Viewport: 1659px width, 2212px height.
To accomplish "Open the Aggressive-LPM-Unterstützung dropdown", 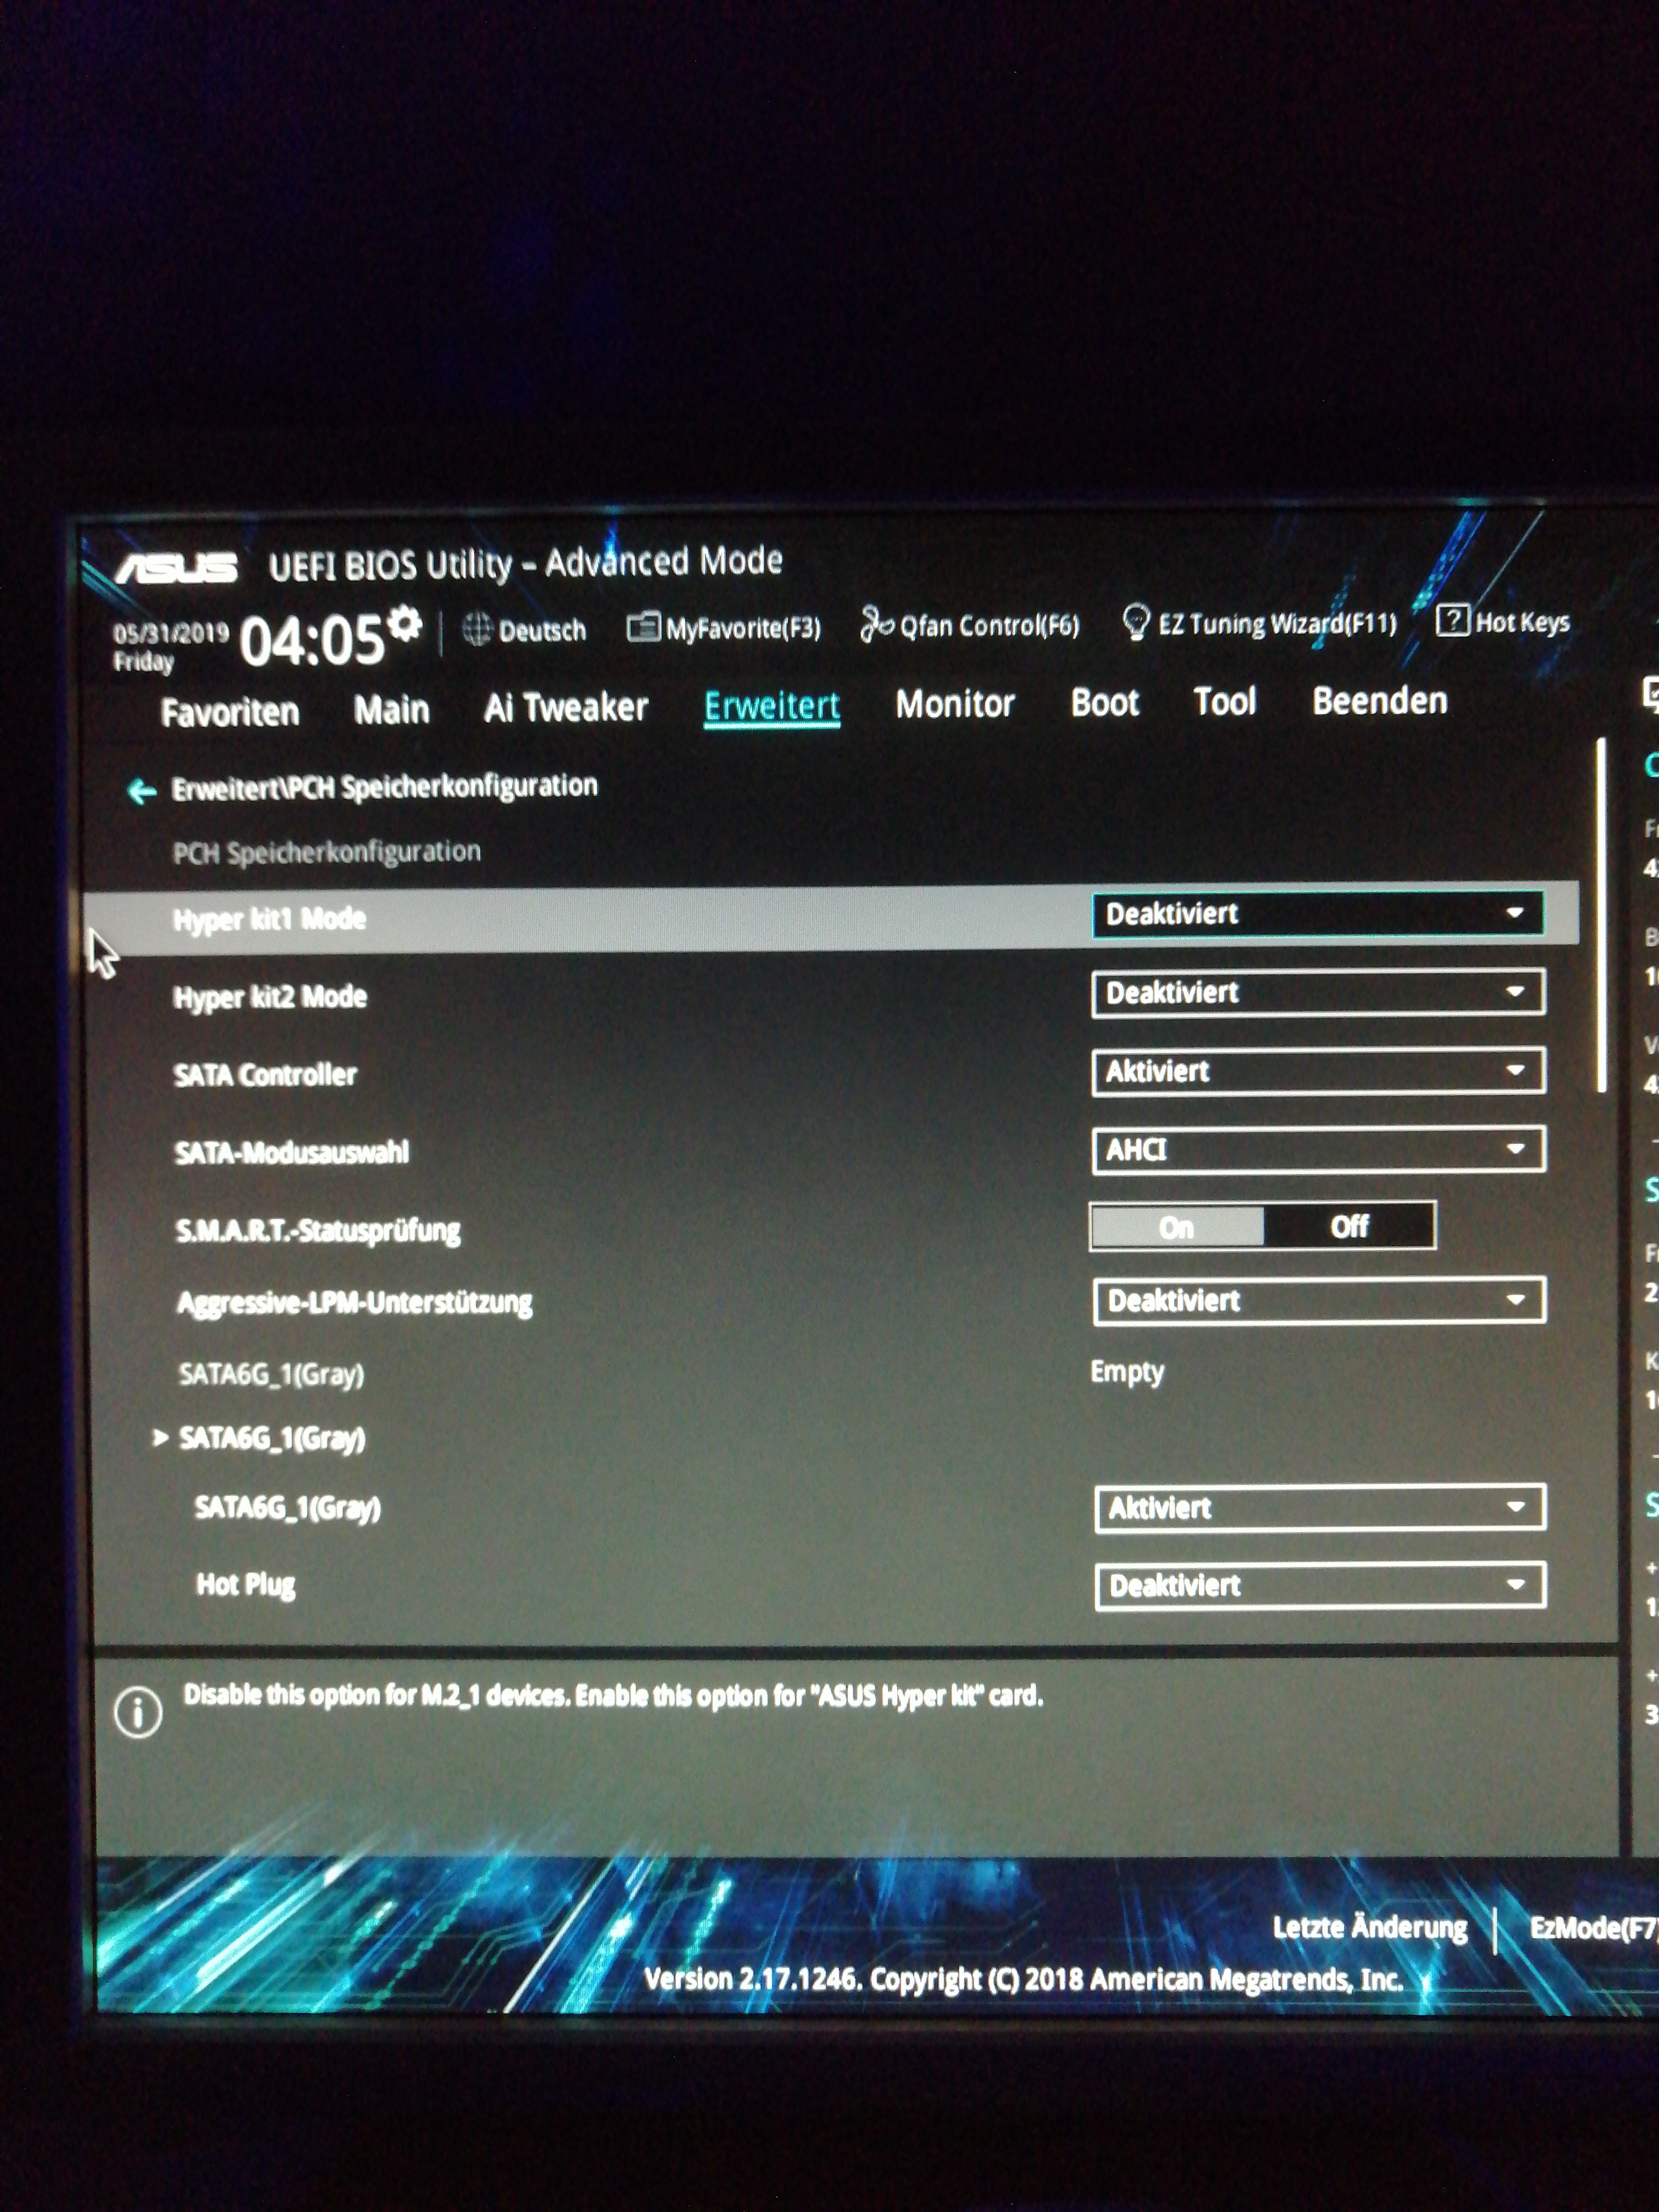I will pyautogui.click(x=1319, y=1301).
